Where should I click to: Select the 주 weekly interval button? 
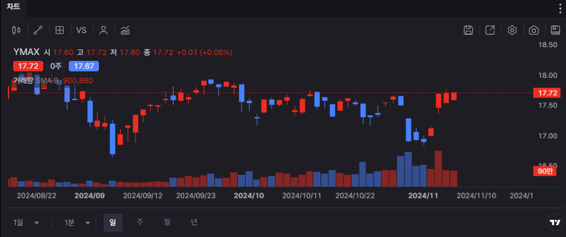(x=140, y=222)
